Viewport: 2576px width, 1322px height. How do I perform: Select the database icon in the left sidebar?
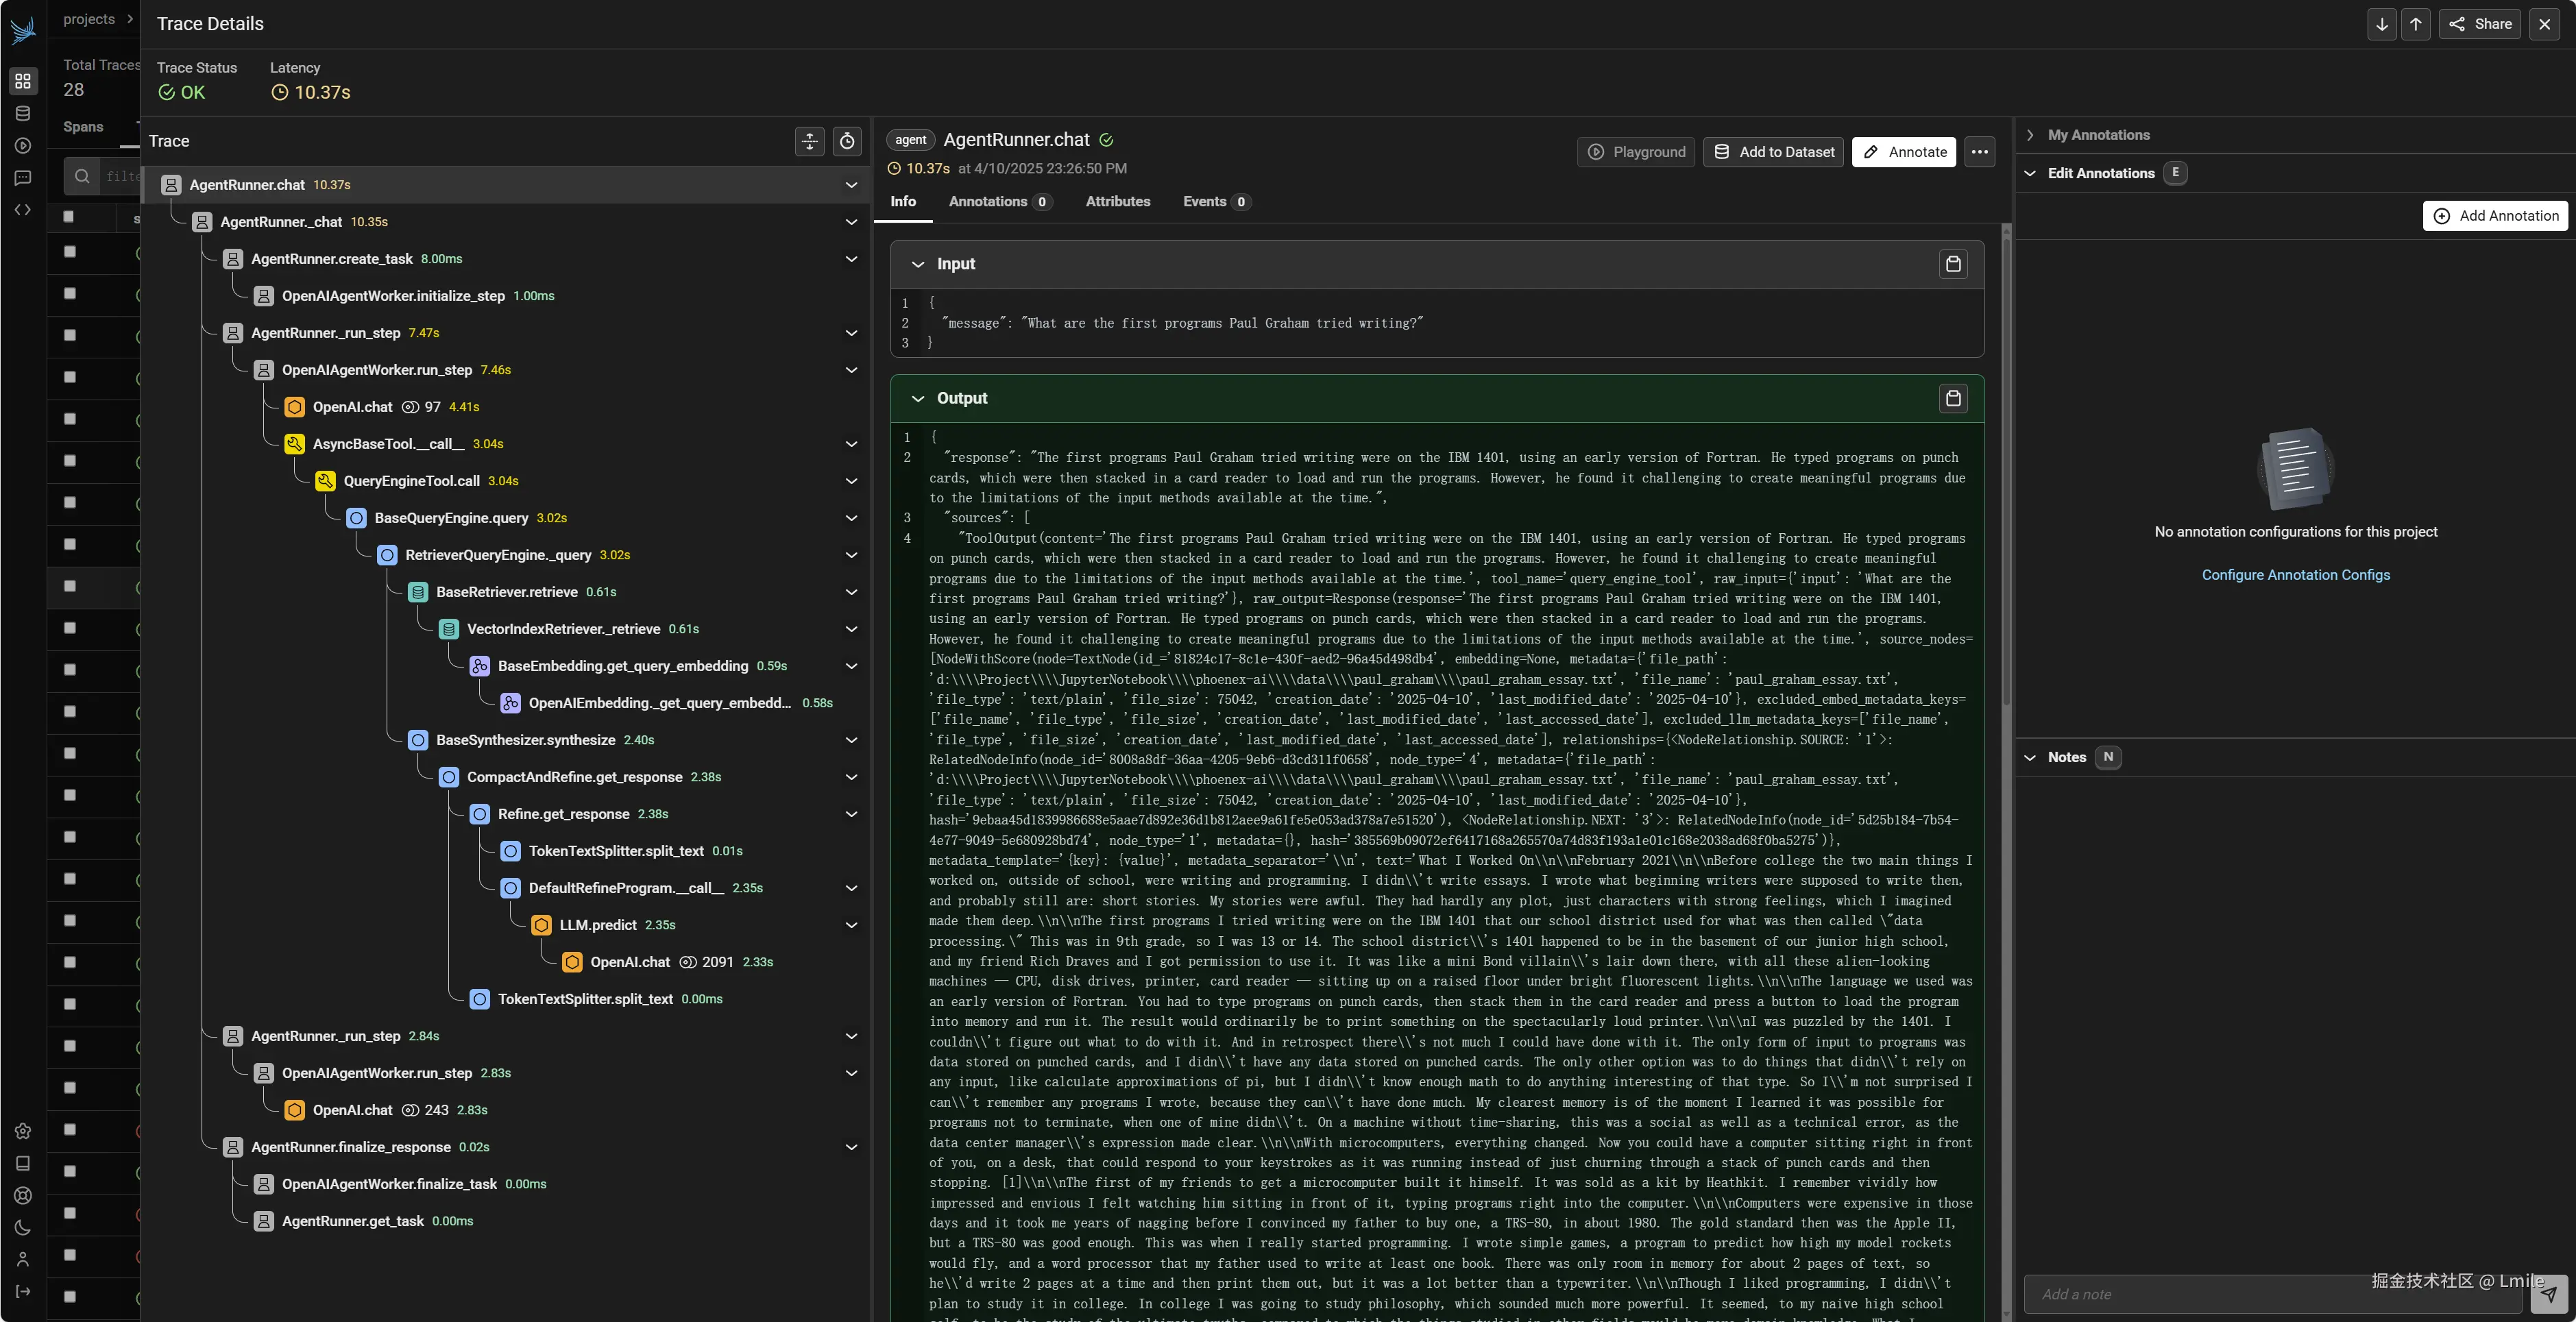[x=23, y=113]
